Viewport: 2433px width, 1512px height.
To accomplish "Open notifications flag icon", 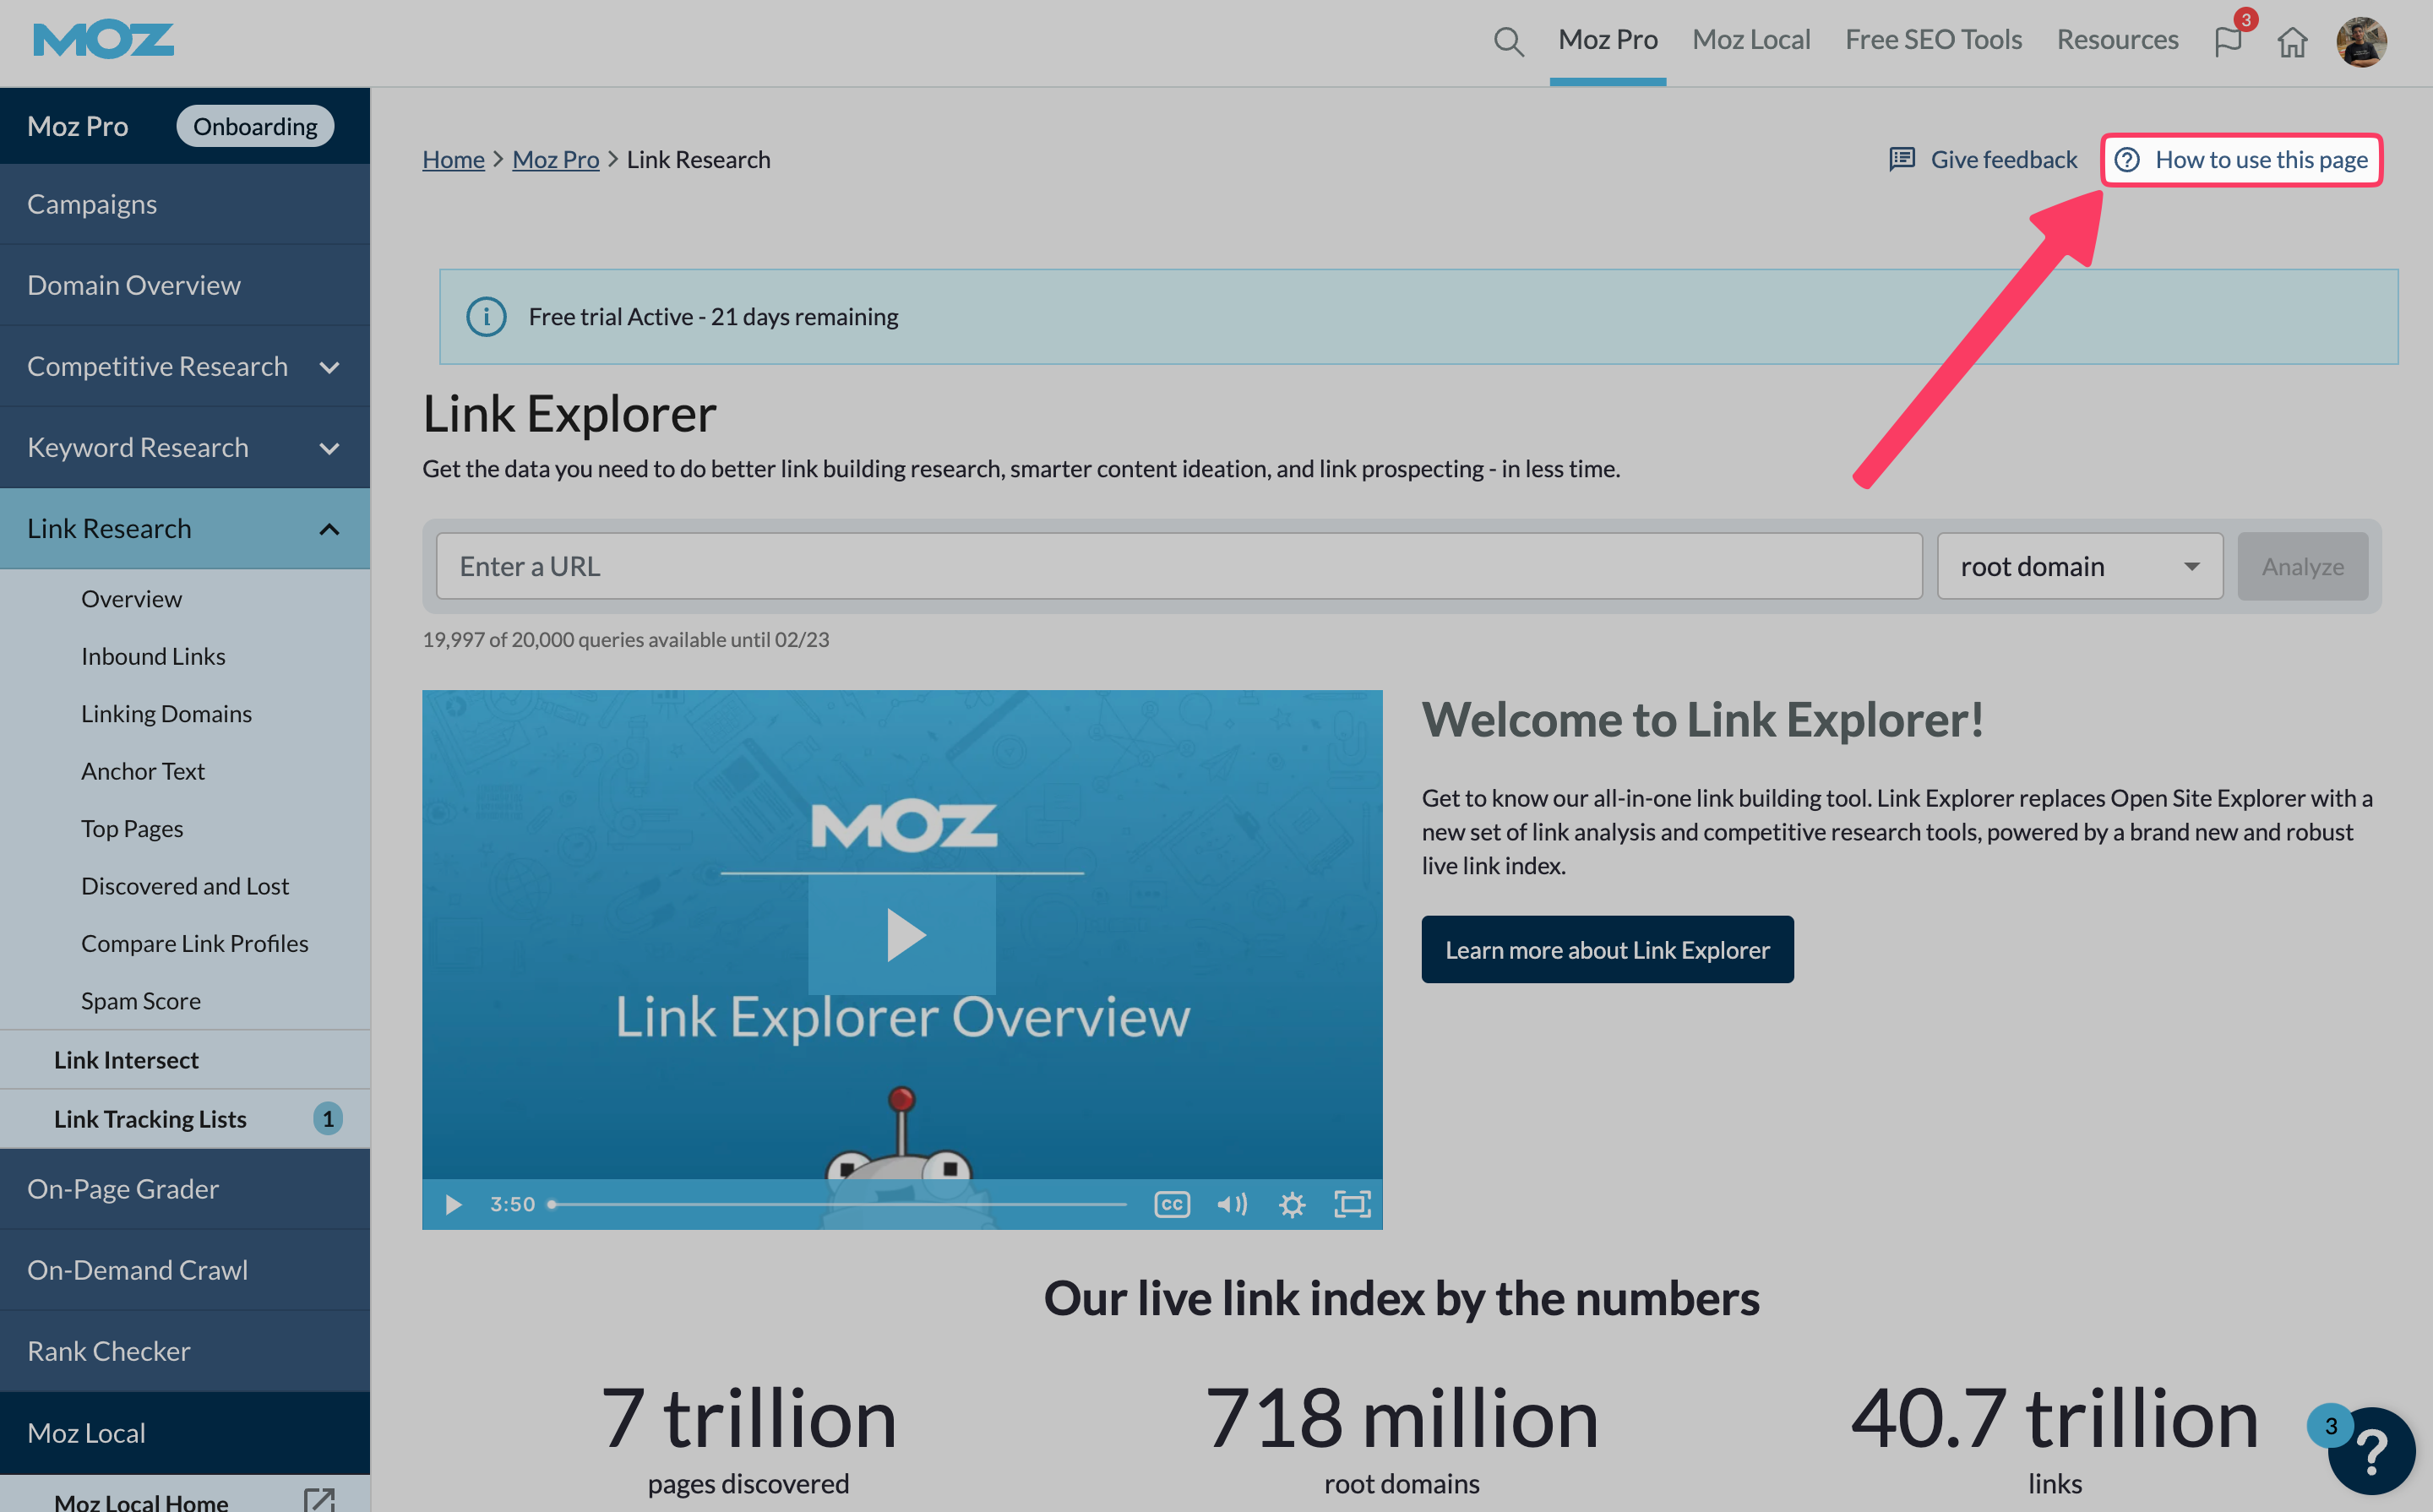I will point(2228,41).
